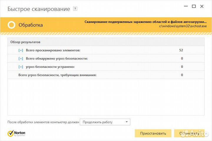Select the Всего угроз безопасности, требующих внимания row
This screenshot has height=141, width=212.
pos(57,75)
